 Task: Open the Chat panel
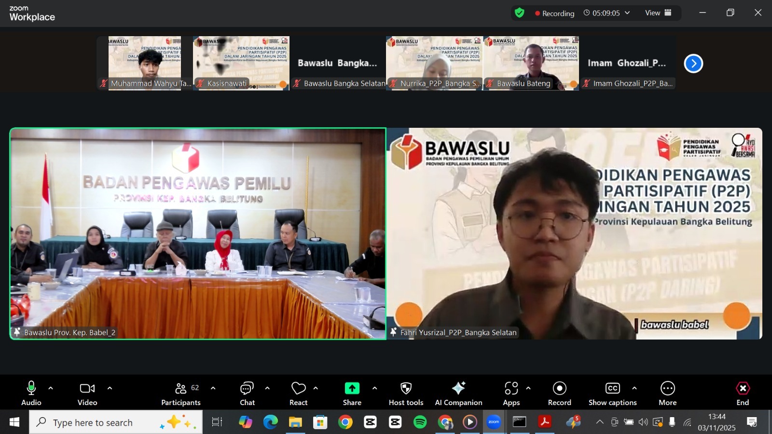247,393
